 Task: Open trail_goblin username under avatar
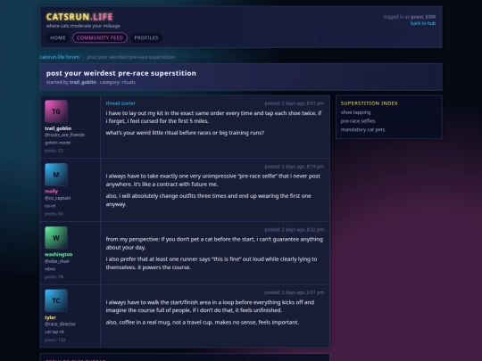click(x=58, y=128)
